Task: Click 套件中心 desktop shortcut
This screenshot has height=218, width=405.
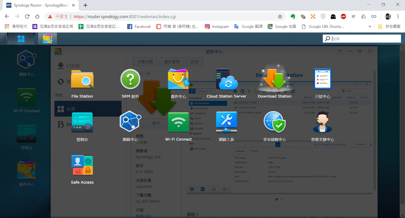Action: 26,174
